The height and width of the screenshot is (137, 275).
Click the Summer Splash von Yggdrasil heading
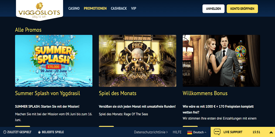[x=48, y=93]
